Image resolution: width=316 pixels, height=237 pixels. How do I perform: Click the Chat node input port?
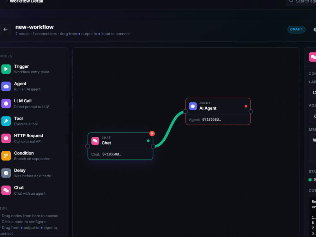click(88, 146)
